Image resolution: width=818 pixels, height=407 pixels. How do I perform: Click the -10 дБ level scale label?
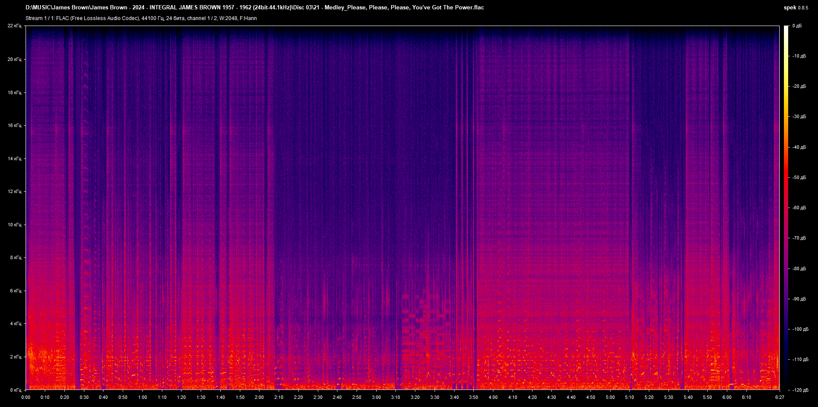[799, 56]
